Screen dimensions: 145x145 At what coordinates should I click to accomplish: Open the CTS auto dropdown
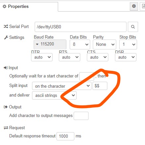point(97,57)
